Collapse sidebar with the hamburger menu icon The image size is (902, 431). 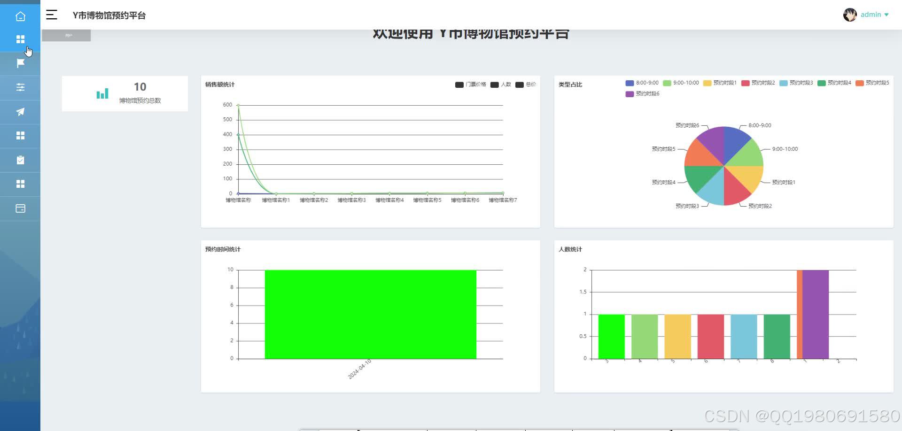point(52,15)
